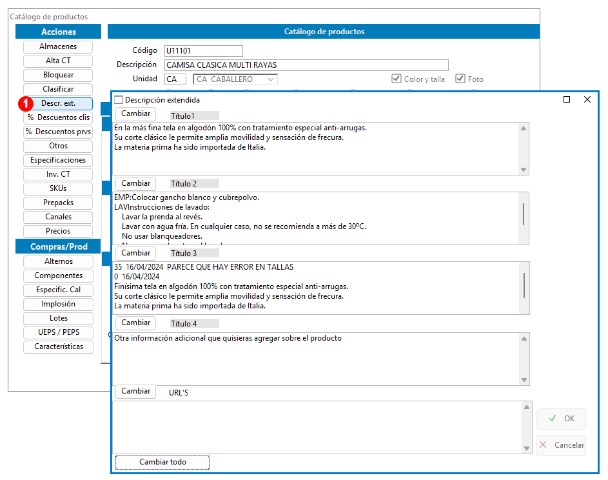Open Precios
The width and height of the screenshot is (608, 480).
tap(58, 231)
